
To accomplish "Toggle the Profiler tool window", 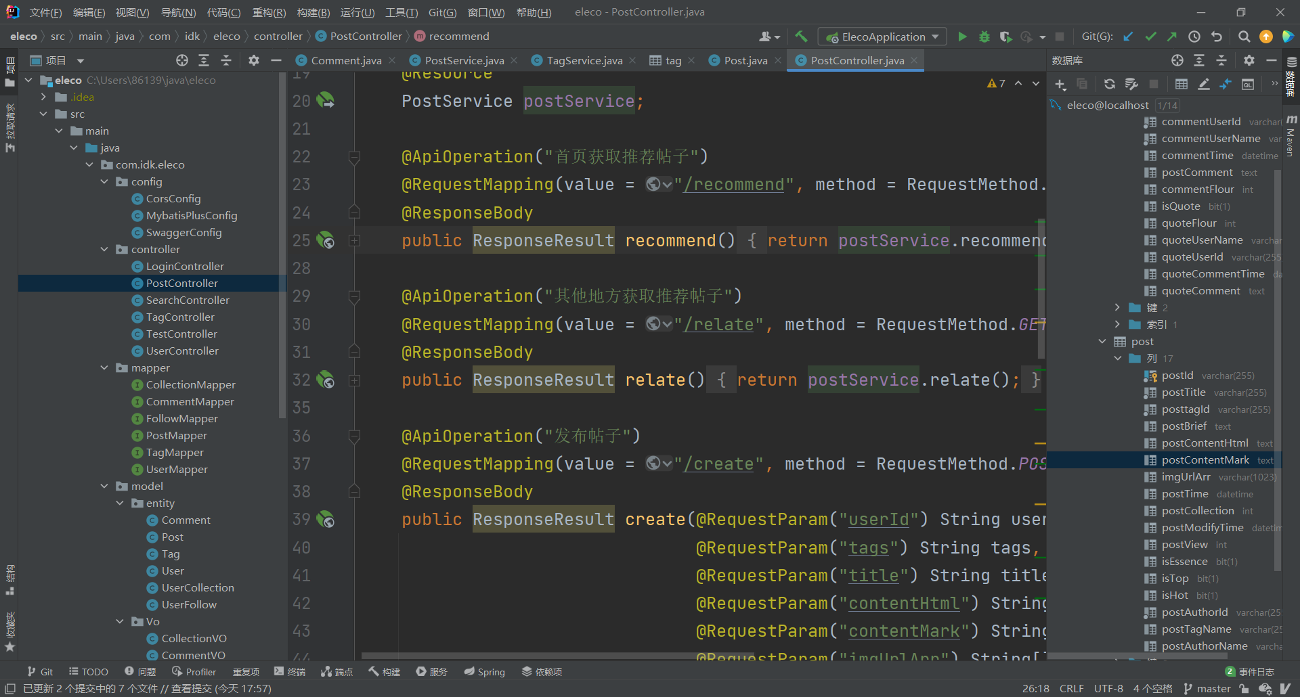I will coord(194,671).
